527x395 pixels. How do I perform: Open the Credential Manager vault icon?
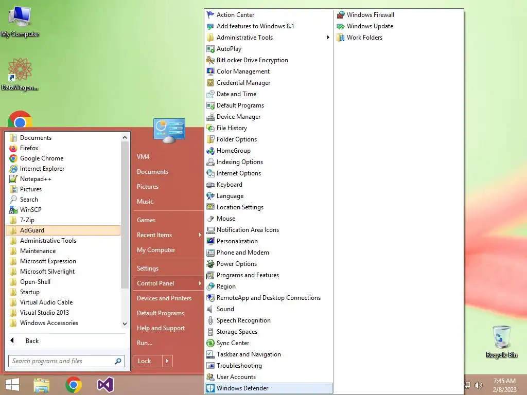coord(210,83)
